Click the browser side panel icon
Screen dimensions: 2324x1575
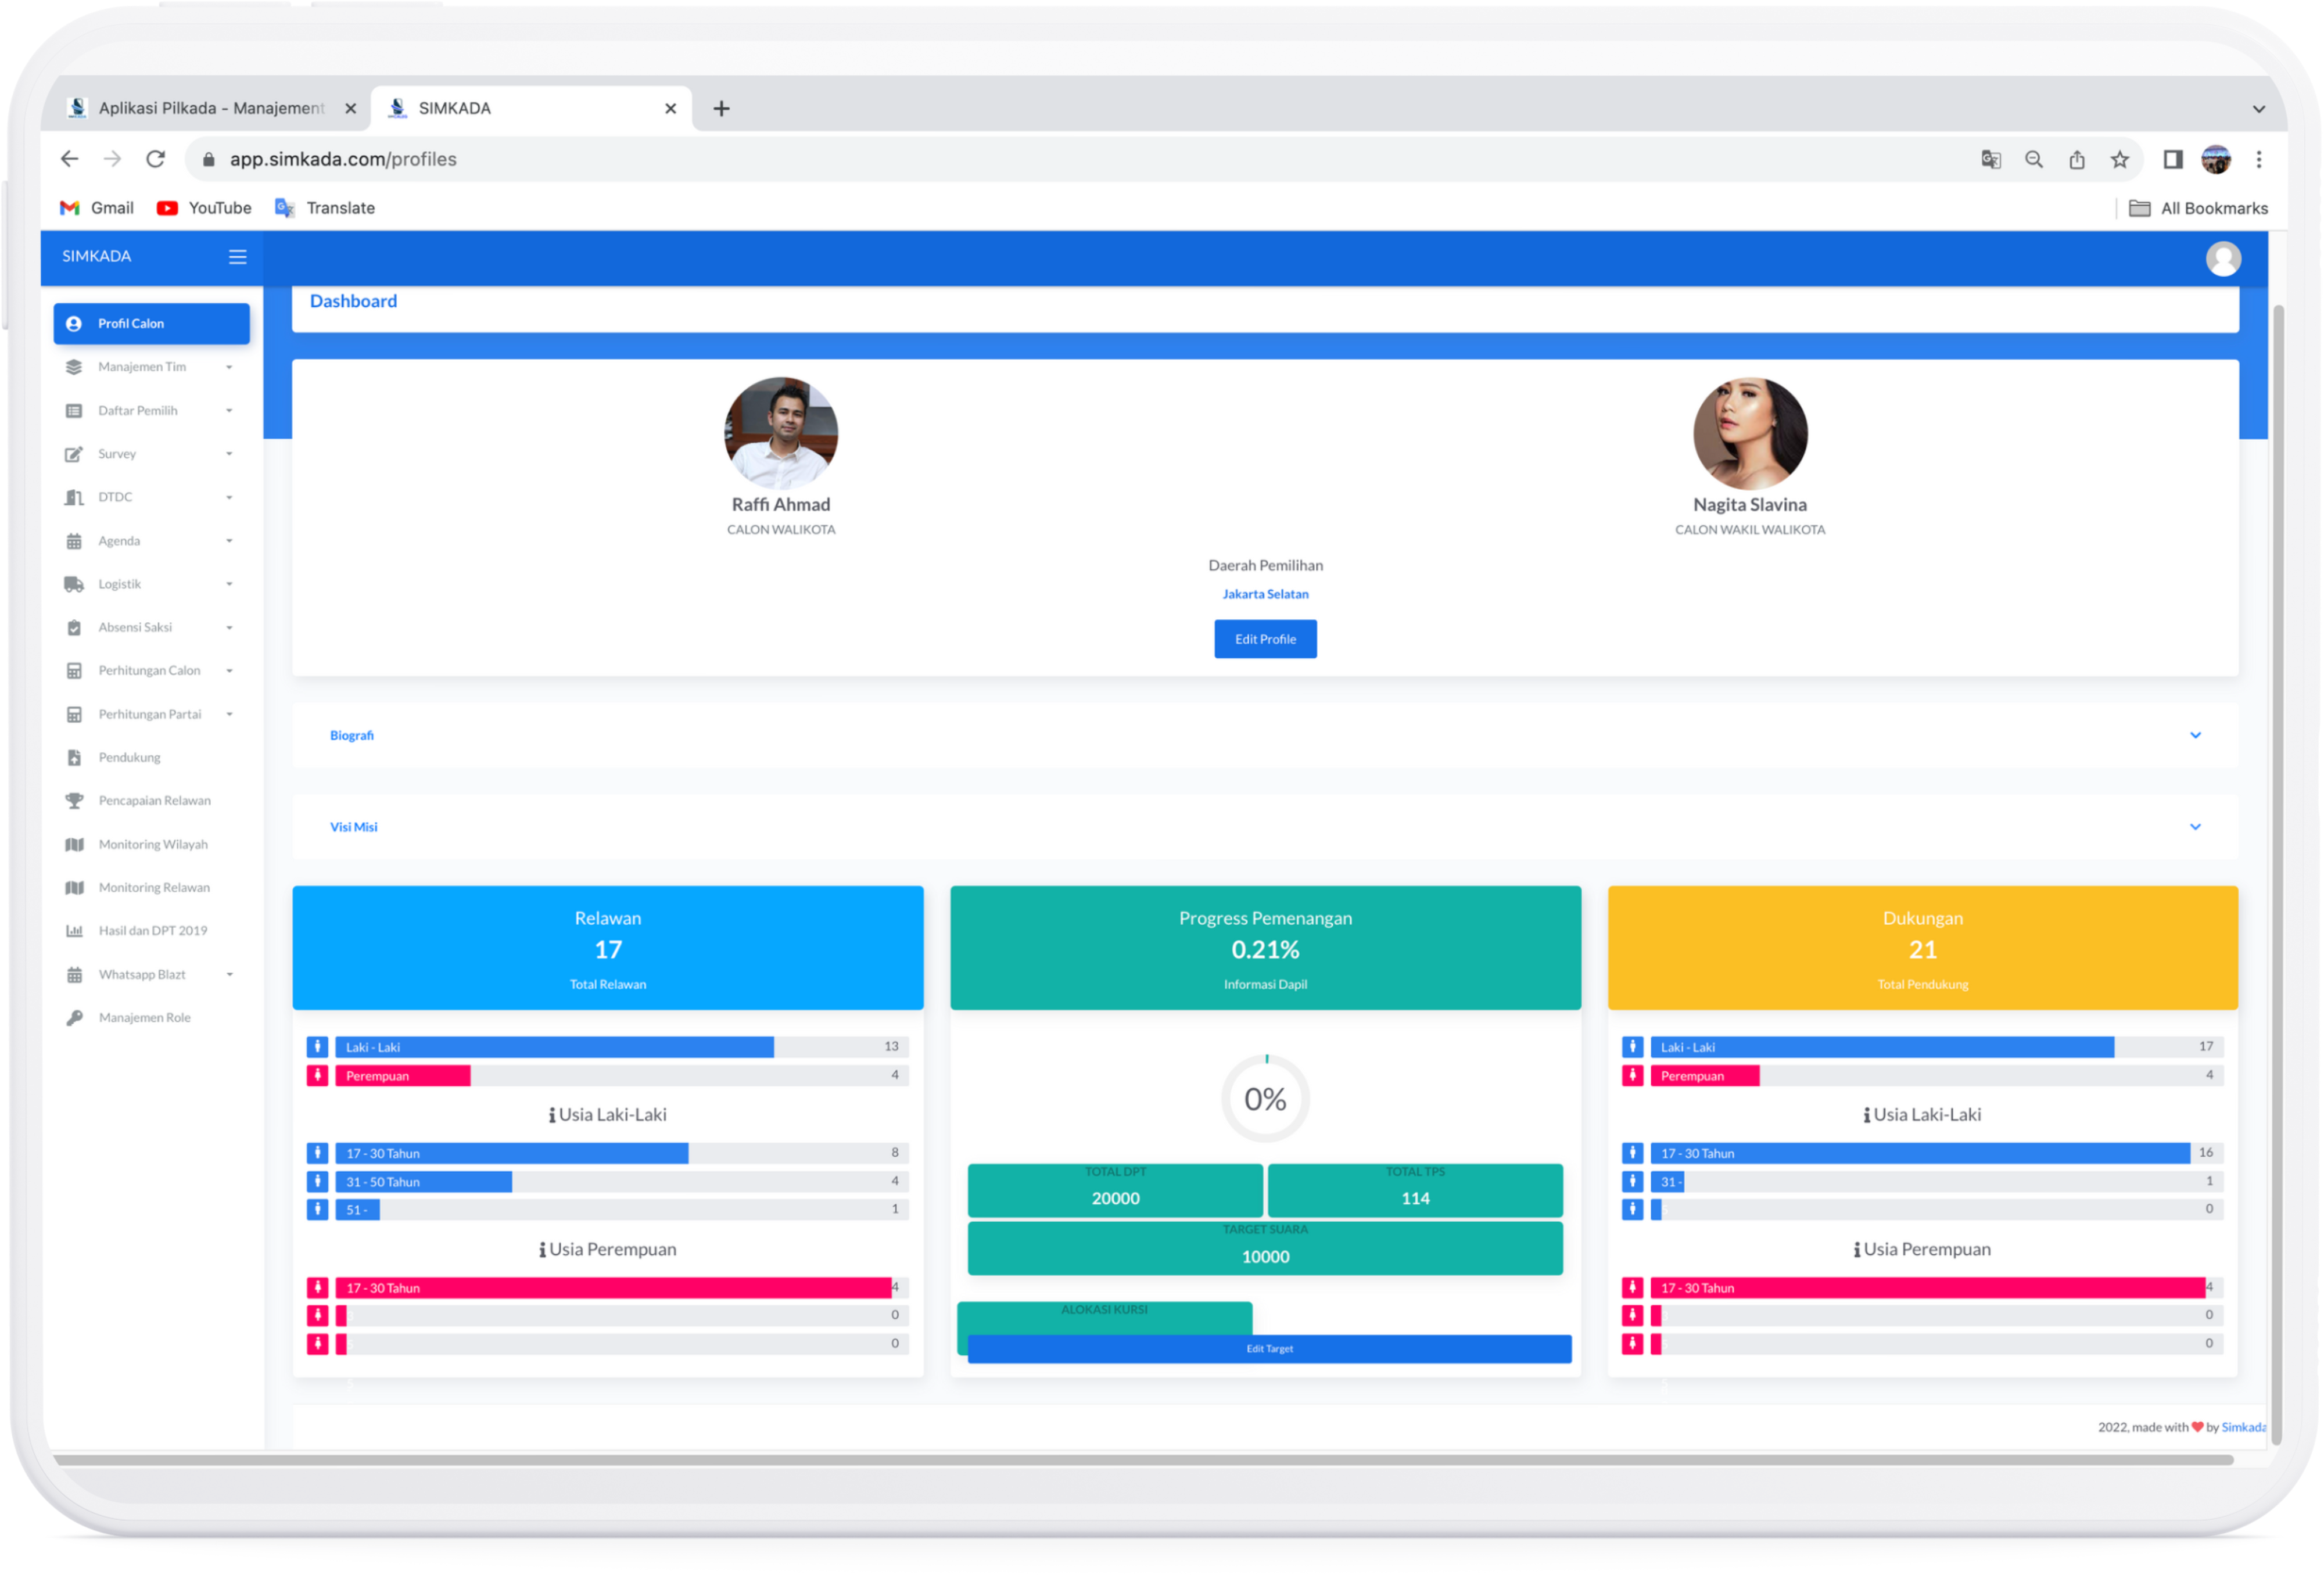(x=2172, y=160)
